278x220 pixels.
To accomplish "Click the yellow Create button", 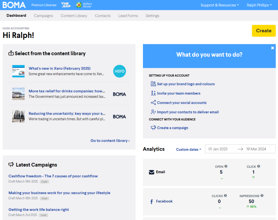I will coord(264,31).
